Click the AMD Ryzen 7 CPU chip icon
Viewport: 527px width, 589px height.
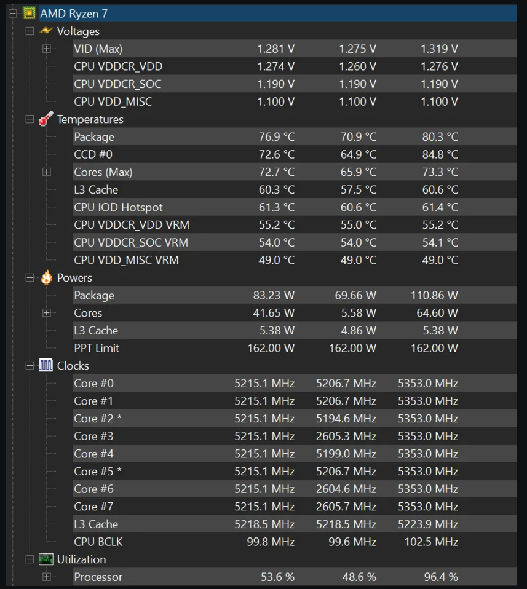tap(29, 13)
